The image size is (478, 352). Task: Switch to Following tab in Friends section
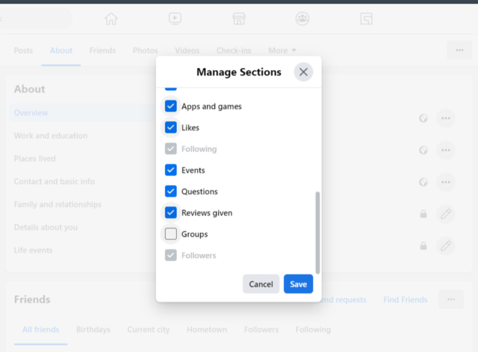click(x=313, y=330)
